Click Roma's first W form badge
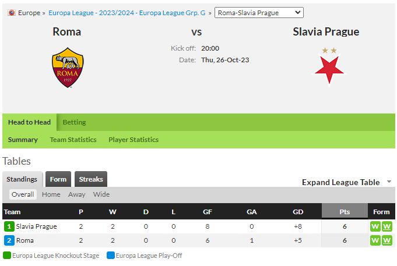Screen dimensions: 397x266 [375, 240]
